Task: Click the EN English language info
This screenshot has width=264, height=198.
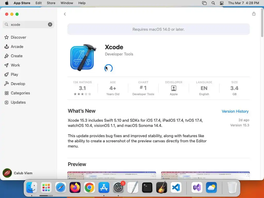Action: point(204,88)
